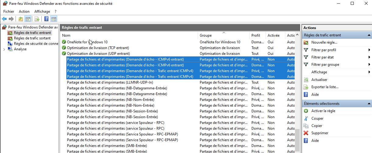Expand the Analyse tree node
Image resolution: width=372 pixels, height=153 pixels.
4,49
